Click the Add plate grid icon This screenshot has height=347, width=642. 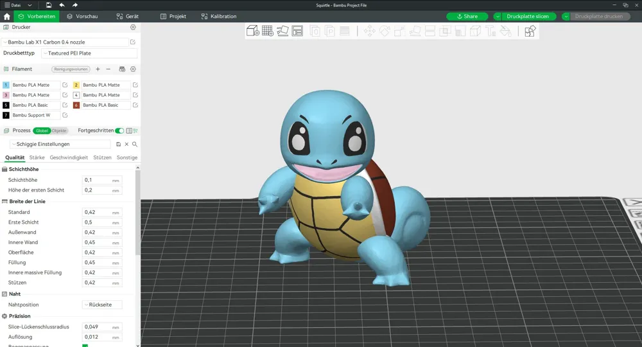(x=268, y=31)
